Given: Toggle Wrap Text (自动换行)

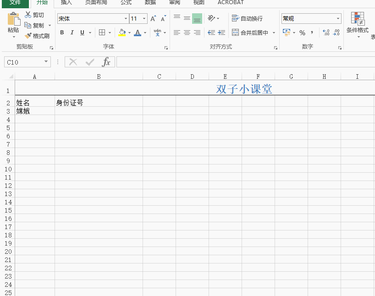Looking at the screenshot, I should point(248,19).
